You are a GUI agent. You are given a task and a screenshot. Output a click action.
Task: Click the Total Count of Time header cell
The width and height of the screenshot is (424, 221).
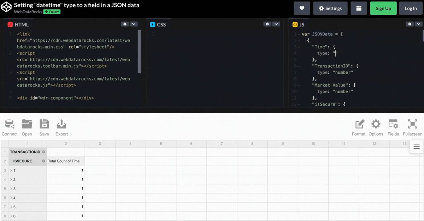(x=66, y=161)
